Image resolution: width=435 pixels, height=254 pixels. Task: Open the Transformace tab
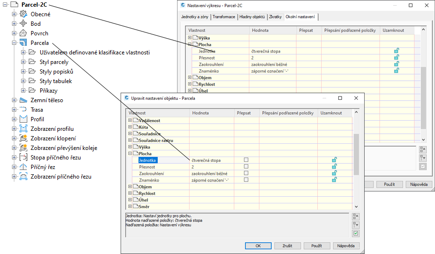[224, 17]
